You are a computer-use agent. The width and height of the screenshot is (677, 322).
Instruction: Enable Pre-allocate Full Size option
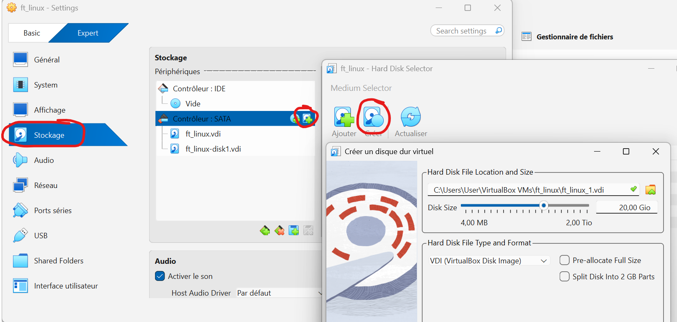click(x=564, y=260)
